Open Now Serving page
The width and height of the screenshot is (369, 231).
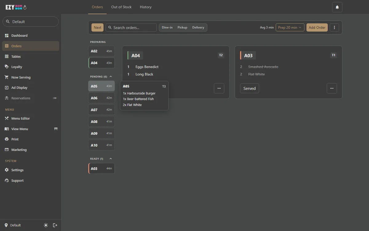pyautogui.click(x=30, y=77)
